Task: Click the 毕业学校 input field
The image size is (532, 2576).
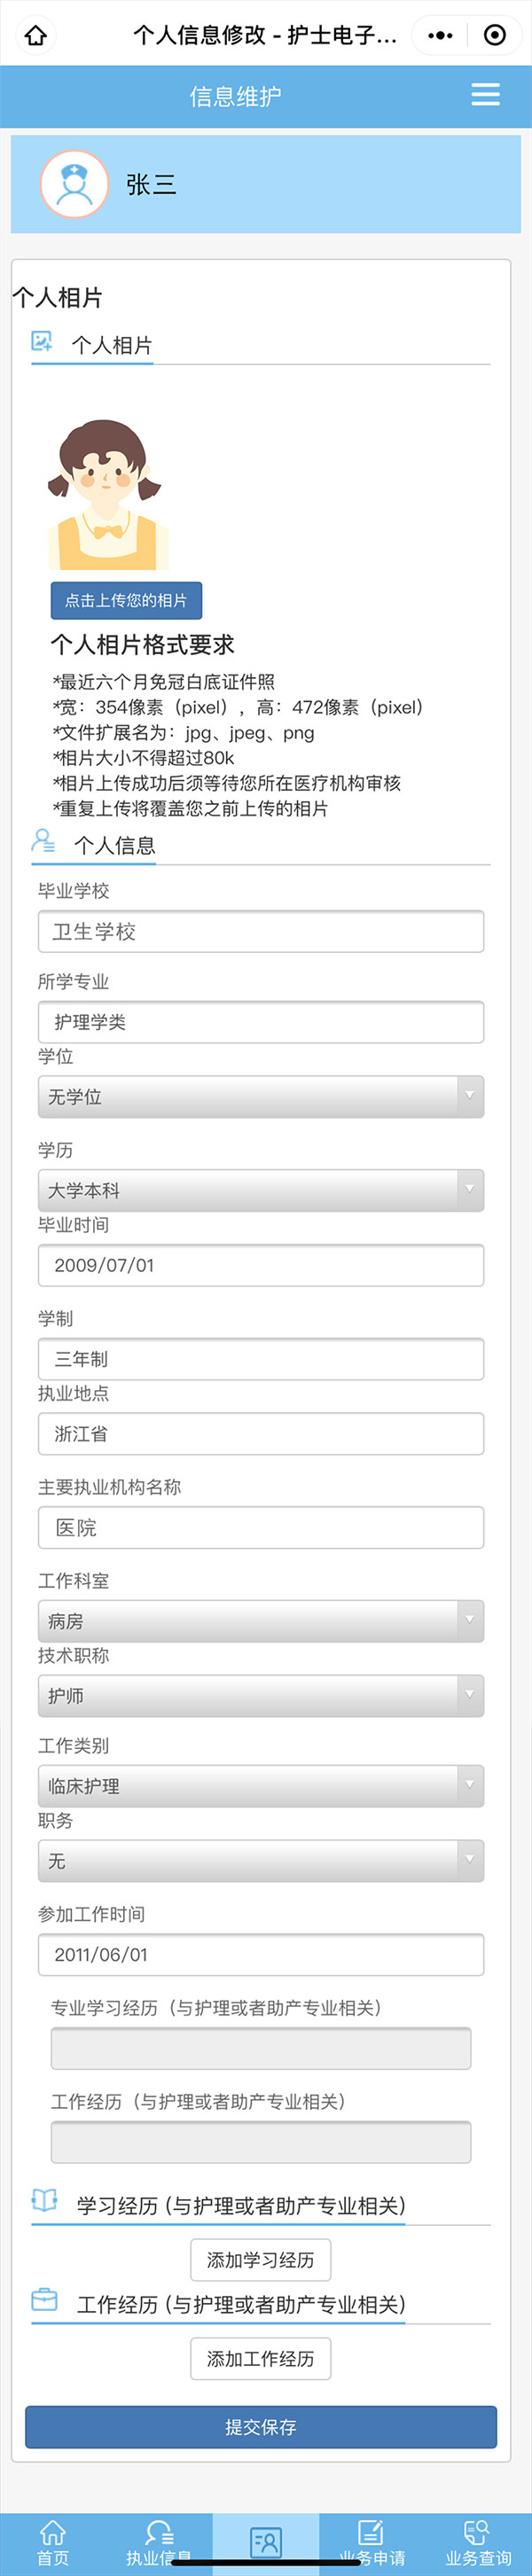Action: point(260,931)
